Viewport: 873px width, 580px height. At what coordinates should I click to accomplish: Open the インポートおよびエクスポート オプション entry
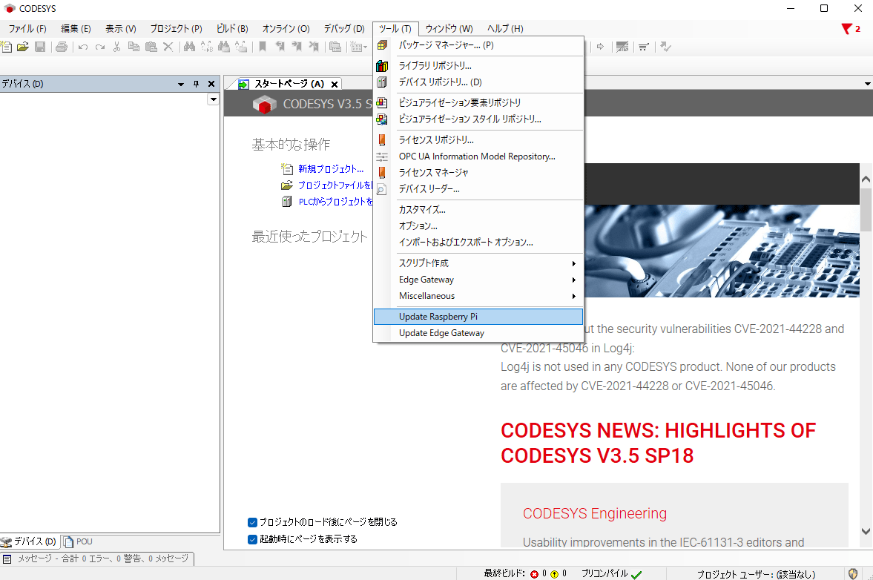(x=478, y=242)
